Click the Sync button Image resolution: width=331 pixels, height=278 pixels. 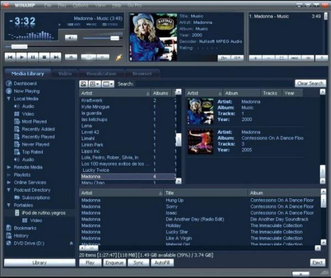tap(138, 263)
